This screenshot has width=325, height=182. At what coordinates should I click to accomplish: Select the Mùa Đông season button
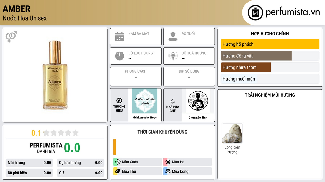pos(188,171)
